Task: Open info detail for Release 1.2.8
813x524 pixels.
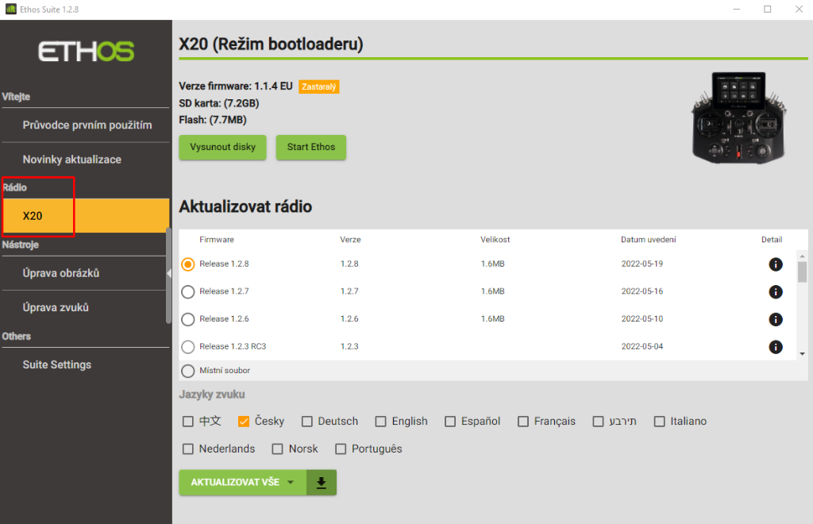Action: pos(776,264)
